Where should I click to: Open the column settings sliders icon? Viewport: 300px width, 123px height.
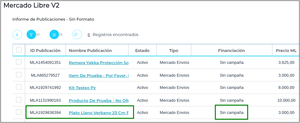[x=54, y=34]
